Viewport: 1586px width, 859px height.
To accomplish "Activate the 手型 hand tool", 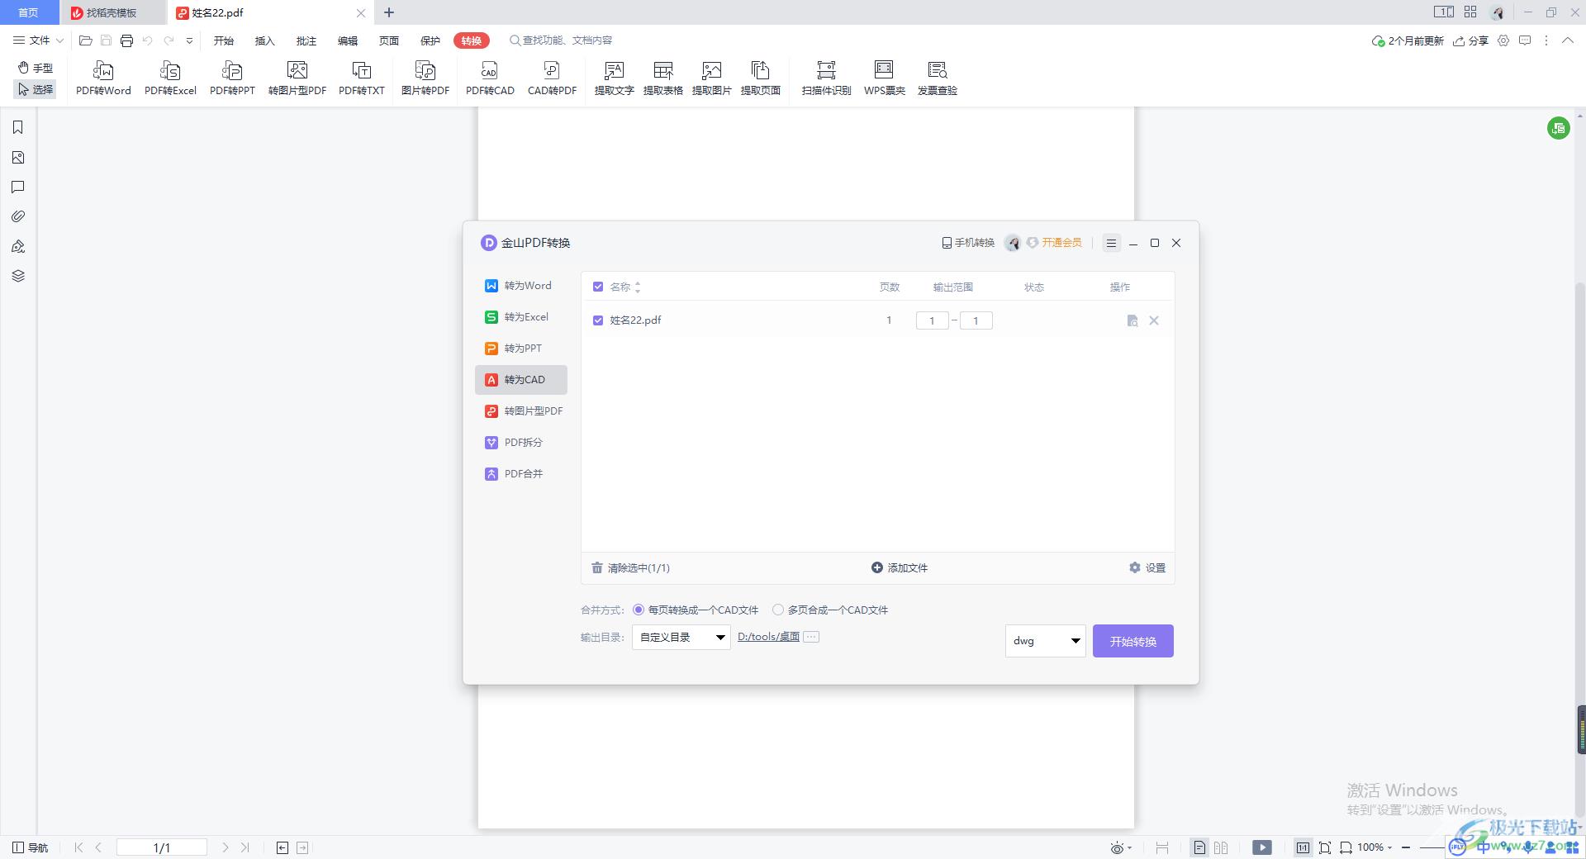I will click(x=36, y=68).
